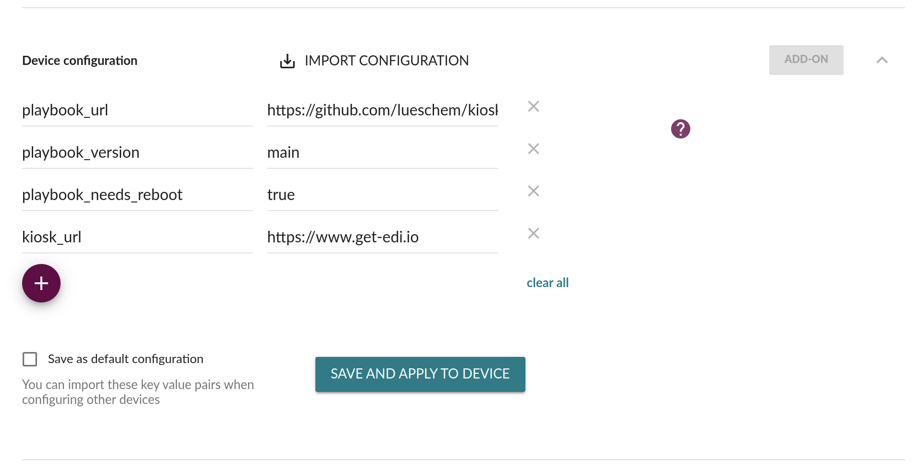Remove the playbook_needs_reboot row
This screenshot has height=466, width=923.
pyautogui.click(x=534, y=191)
